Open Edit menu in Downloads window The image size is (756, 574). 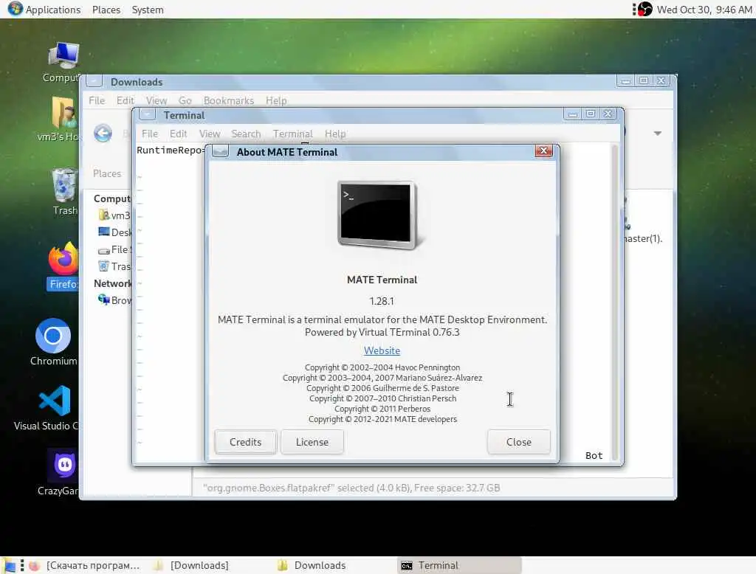pos(125,100)
